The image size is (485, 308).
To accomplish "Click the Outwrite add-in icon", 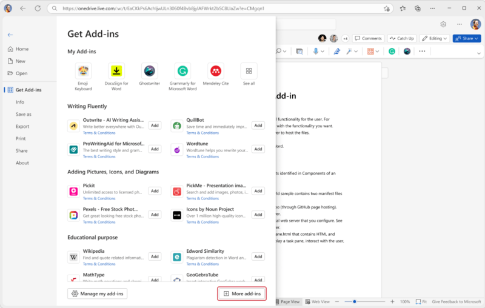I will [73, 126].
